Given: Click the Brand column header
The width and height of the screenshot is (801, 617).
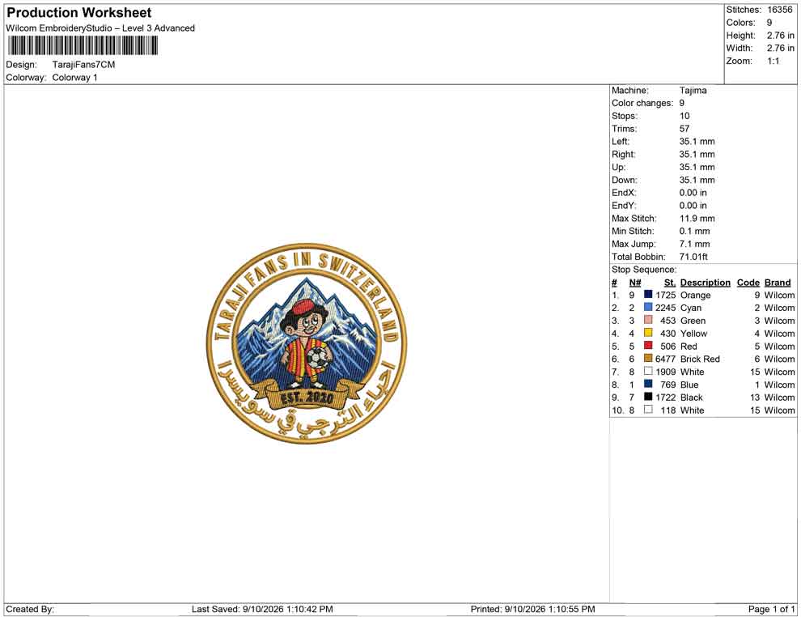Looking at the screenshot, I should (x=778, y=283).
